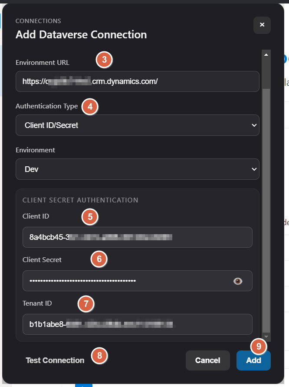Click the Environment URL input field
Image resolution: width=289 pixels, height=387 pixels.
(x=138, y=81)
